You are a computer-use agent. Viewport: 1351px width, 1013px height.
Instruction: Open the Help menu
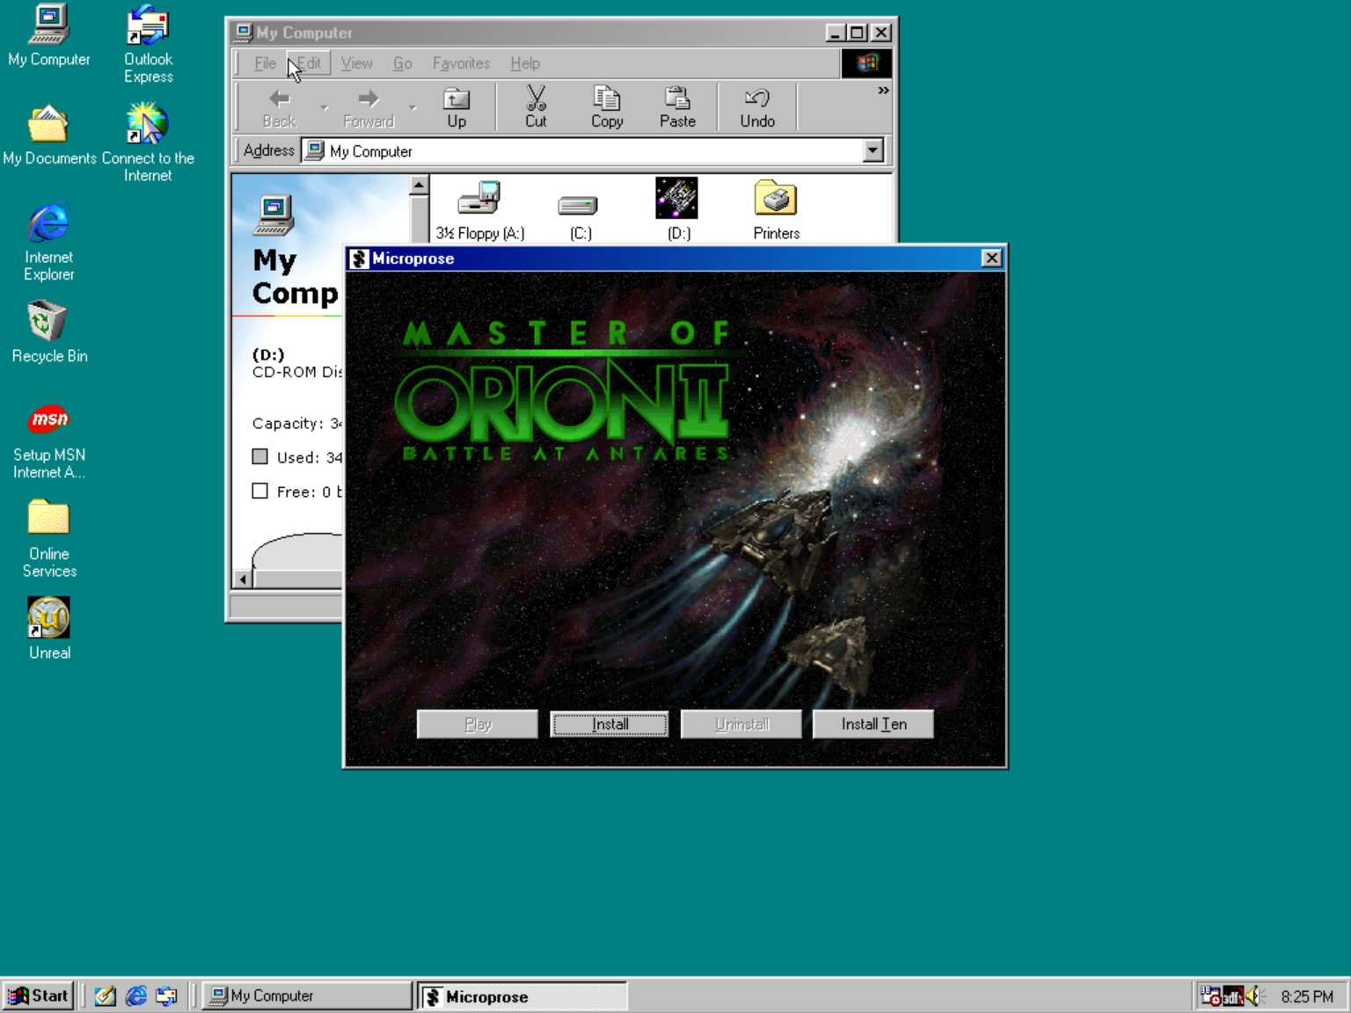click(525, 63)
